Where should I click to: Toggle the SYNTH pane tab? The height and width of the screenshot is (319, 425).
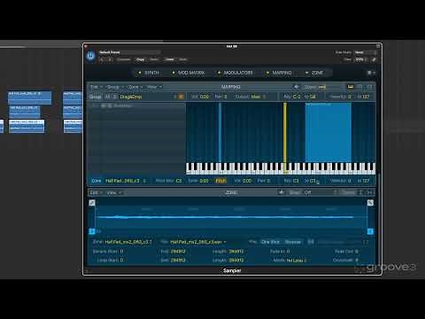coord(149,73)
